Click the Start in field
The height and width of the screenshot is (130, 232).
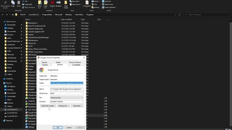(x=67, y=89)
